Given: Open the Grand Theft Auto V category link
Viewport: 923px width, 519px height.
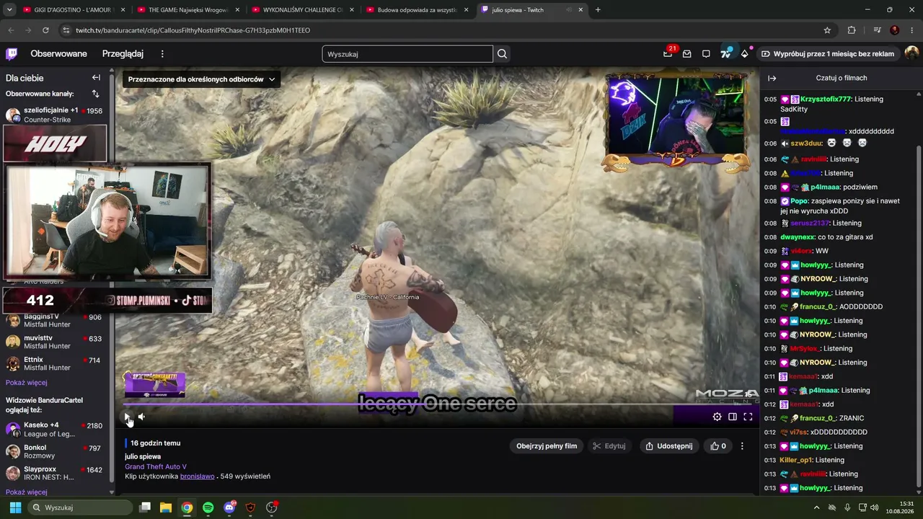Looking at the screenshot, I should 156,466.
